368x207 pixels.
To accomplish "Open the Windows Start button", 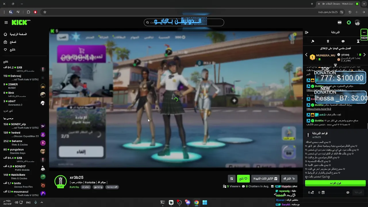I will tap(205, 202).
